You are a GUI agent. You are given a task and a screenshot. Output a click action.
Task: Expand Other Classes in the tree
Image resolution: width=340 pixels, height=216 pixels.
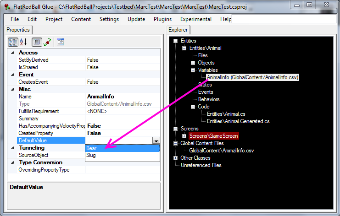[176, 158]
